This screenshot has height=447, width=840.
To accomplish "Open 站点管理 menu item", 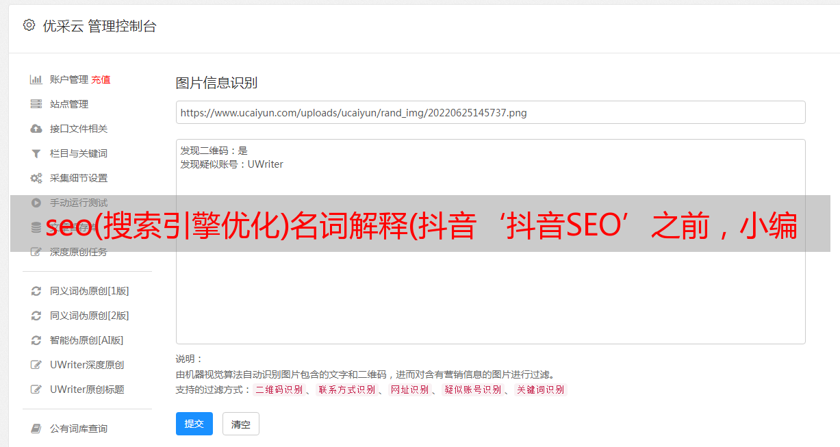I will click(x=69, y=104).
